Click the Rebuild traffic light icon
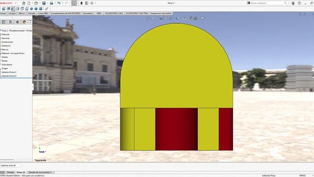This screenshot has height=177, width=314. [x=81, y=3]
